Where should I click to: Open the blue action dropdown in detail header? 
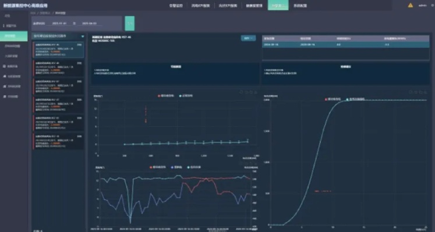[x=247, y=38]
